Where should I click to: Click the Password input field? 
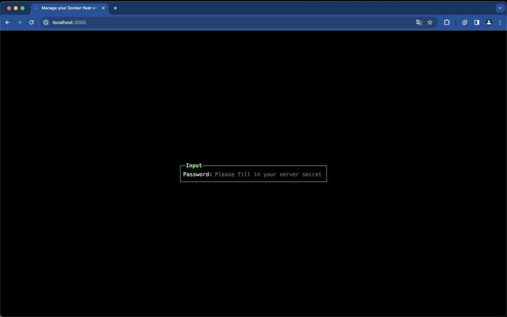coord(268,174)
